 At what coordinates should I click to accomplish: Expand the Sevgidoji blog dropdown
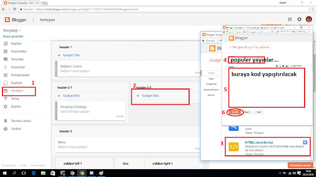pyautogui.click(x=12, y=30)
